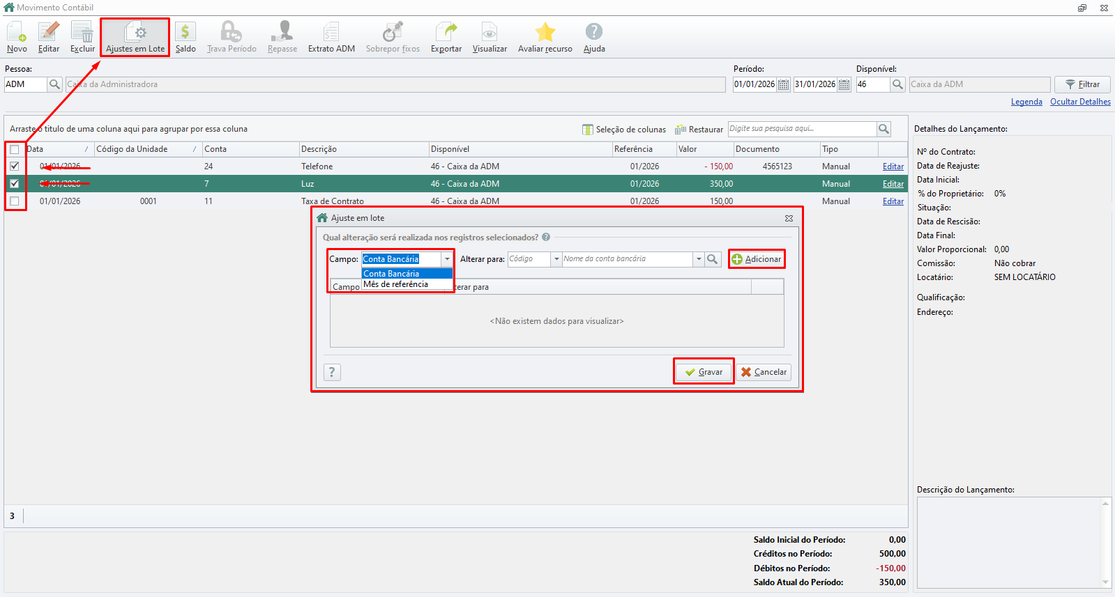Open the Legenda link

(1026, 102)
